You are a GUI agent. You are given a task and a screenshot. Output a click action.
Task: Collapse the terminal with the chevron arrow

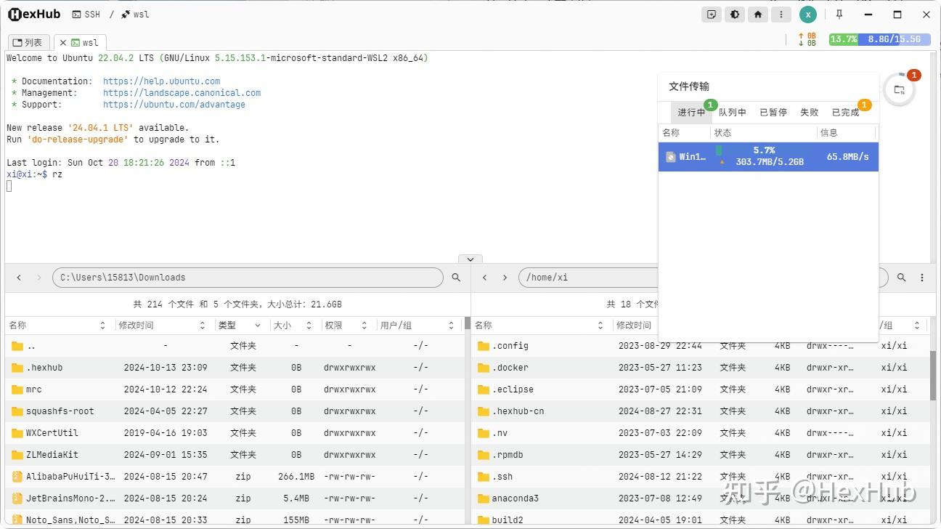pos(470,259)
